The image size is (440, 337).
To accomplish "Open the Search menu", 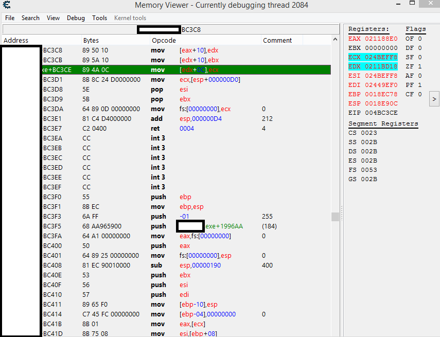I will [x=30, y=18].
